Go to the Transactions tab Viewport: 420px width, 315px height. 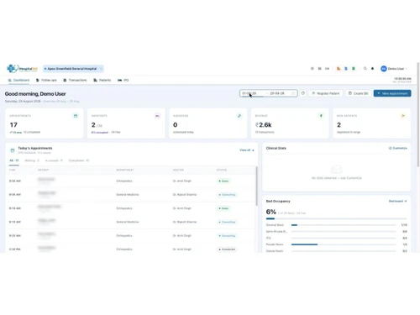[75, 80]
